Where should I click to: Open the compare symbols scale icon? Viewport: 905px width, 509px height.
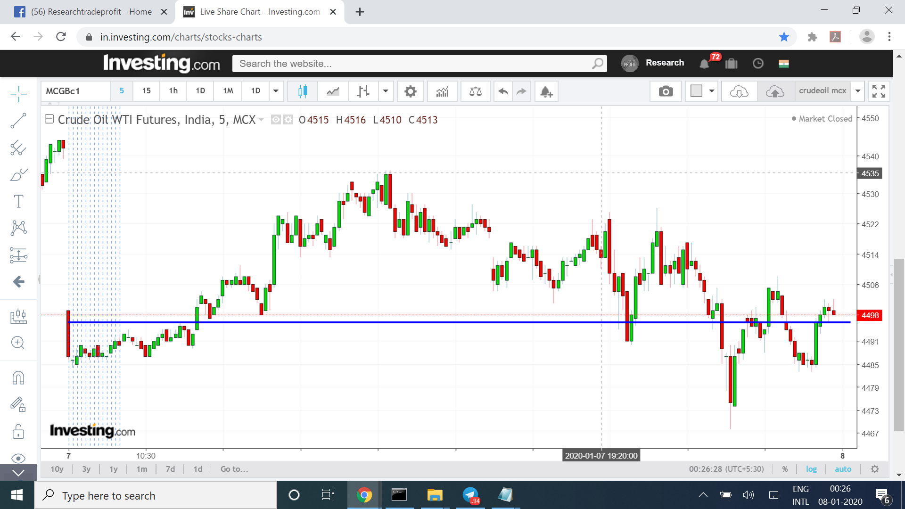(476, 91)
